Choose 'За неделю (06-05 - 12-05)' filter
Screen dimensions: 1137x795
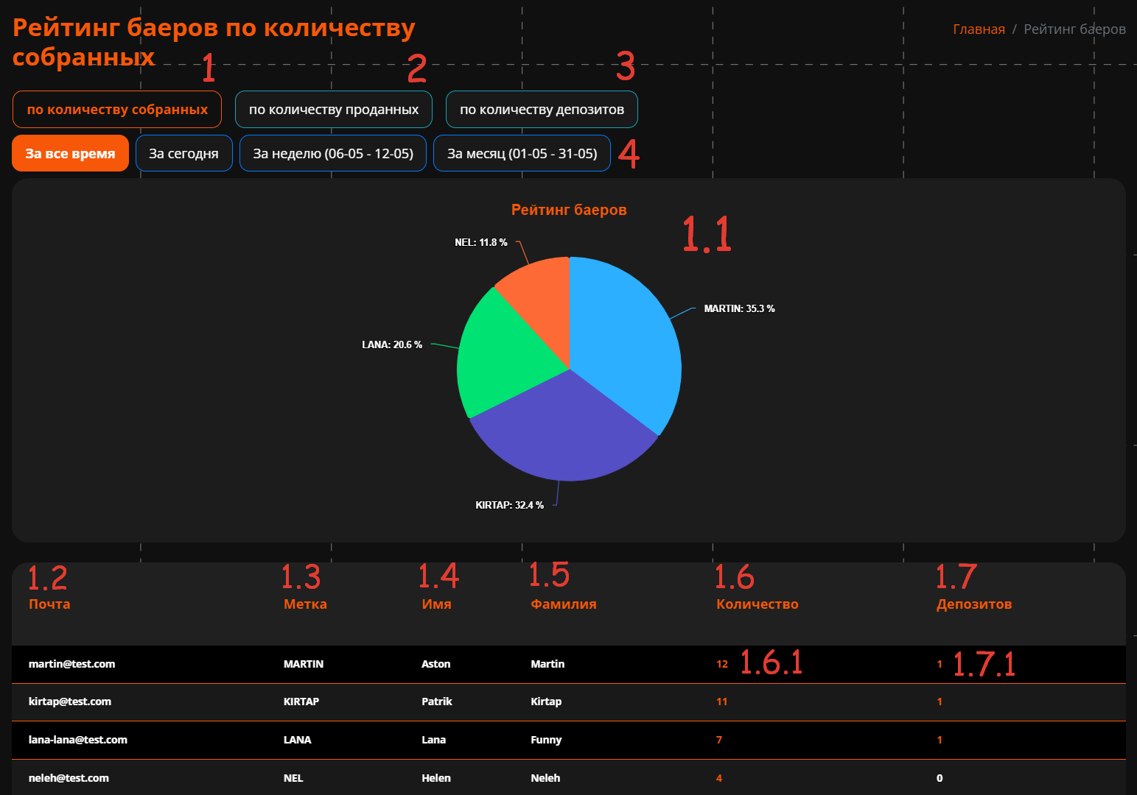[333, 153]
